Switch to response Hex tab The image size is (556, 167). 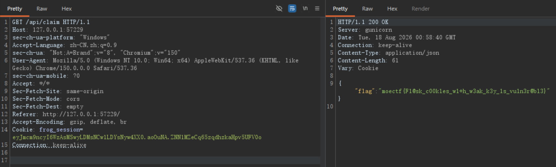click(392, 9)
